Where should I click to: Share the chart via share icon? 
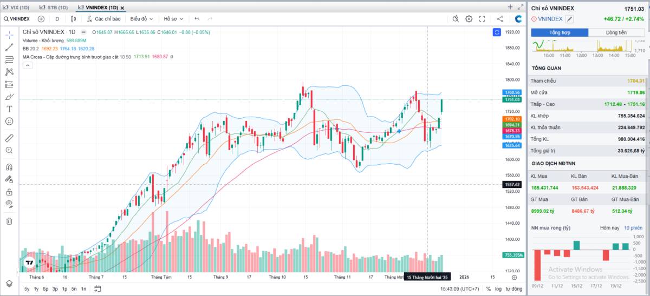500,19
